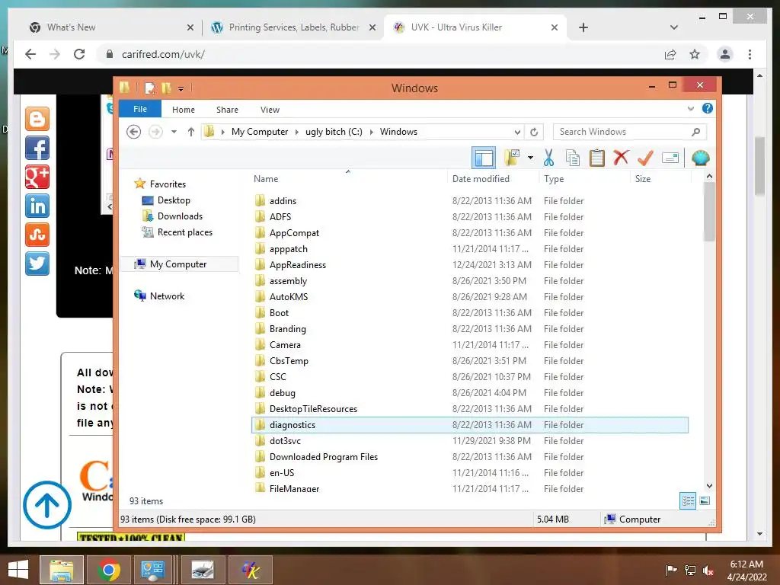This screenshot has width=780, height=585.
Task: Click the Chrome profile avatar icon
Action: (x=725, y=54)
